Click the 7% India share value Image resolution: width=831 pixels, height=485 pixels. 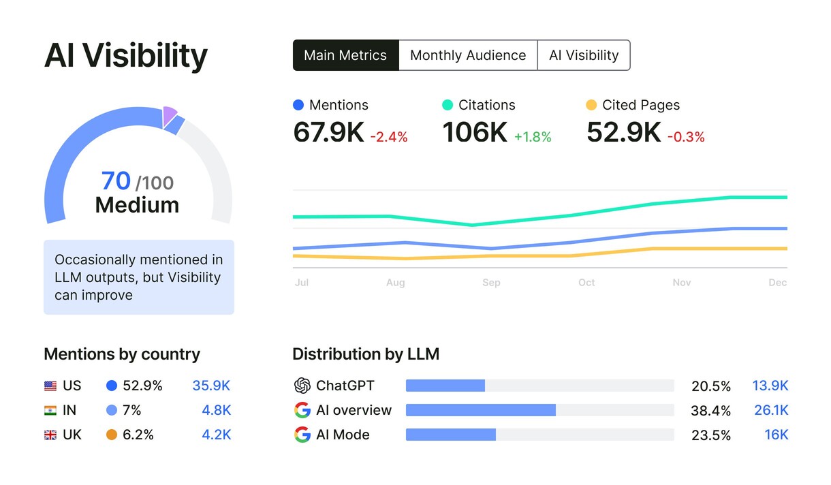click(x=132, y=410)
